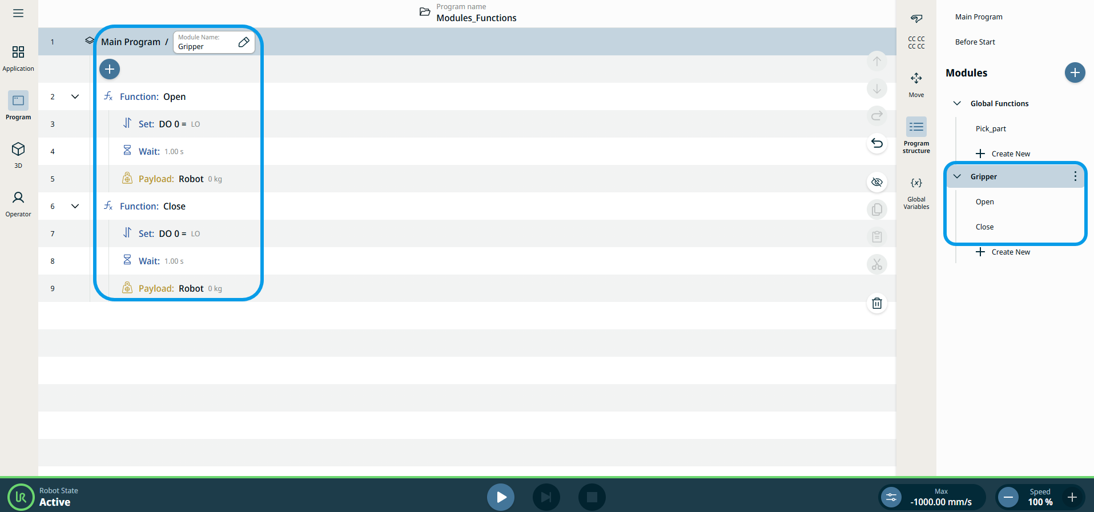Open the speed limit settings slider icon
The image size is (1094, 512).
891,497
